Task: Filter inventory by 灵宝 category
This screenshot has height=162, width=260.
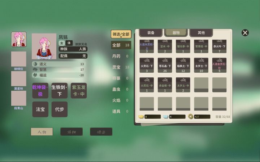Action: tap(121, 67)
